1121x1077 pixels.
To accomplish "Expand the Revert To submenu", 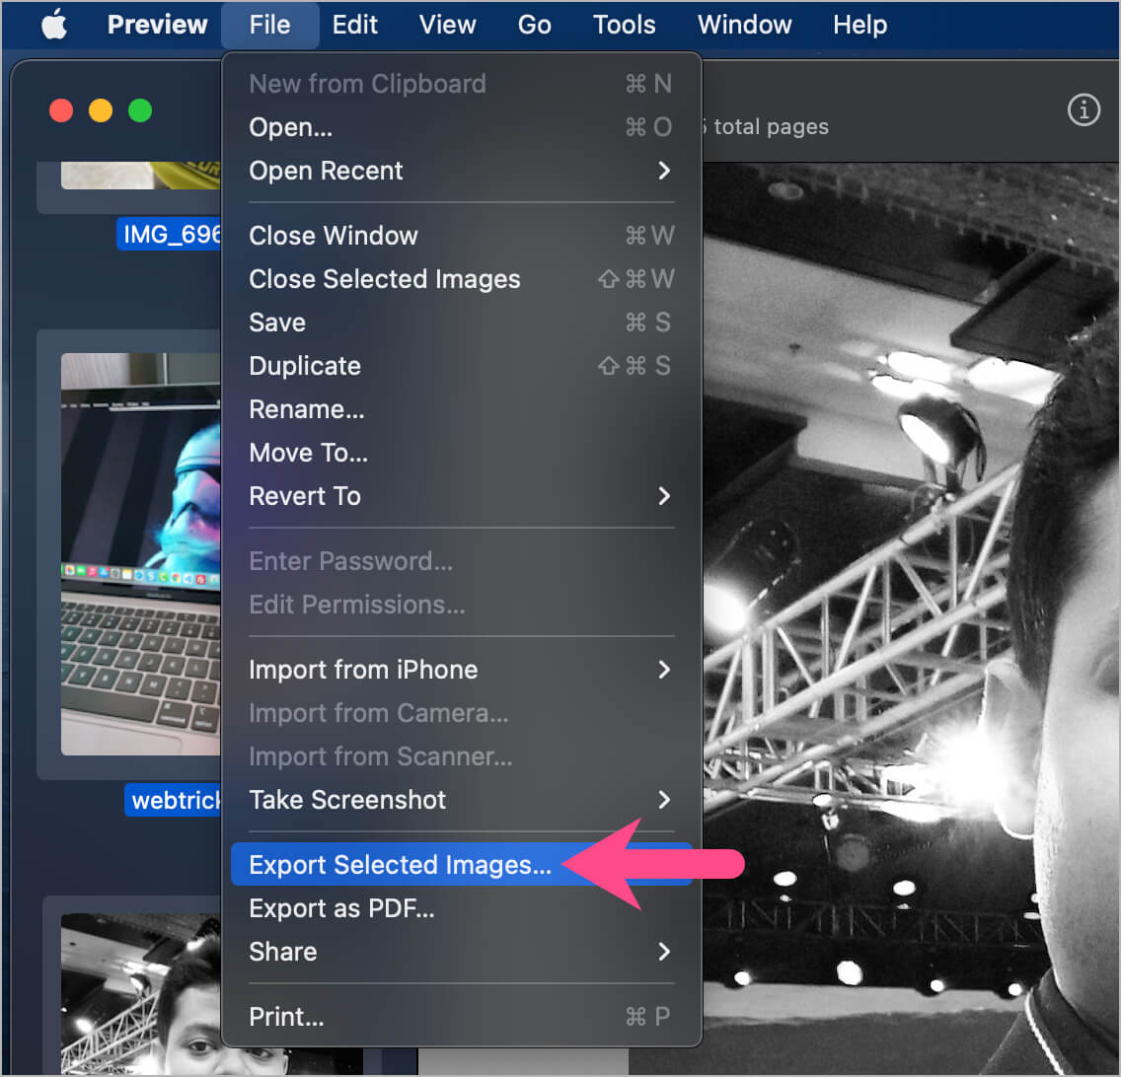I will coord(461,496).
